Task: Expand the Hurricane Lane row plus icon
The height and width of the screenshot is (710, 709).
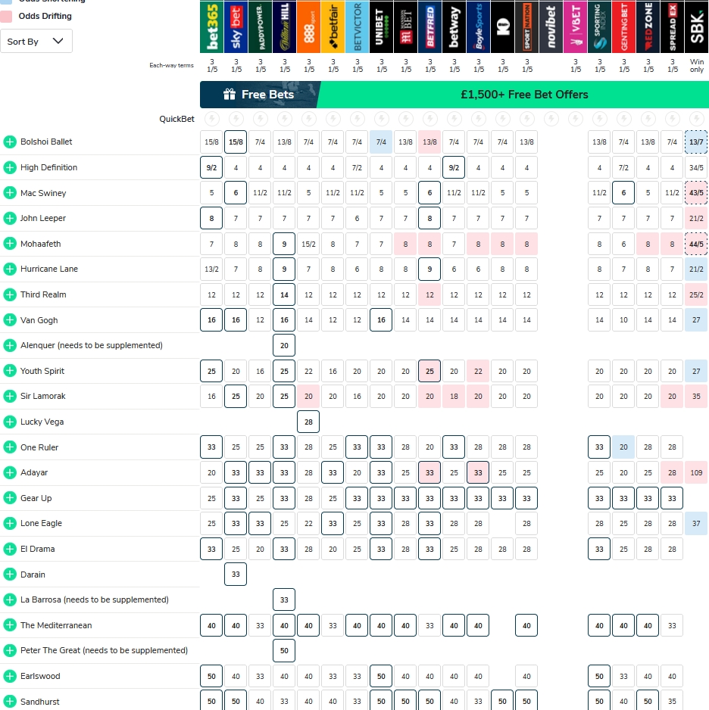Action: (10, 269)
